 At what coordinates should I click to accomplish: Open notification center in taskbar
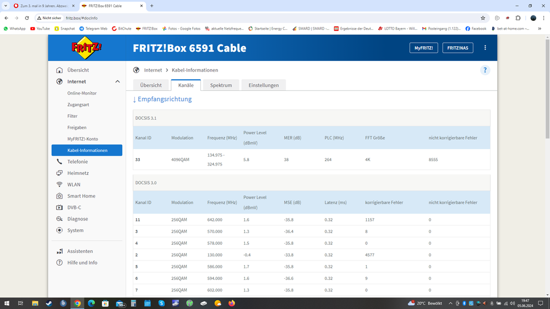(541, 304)
